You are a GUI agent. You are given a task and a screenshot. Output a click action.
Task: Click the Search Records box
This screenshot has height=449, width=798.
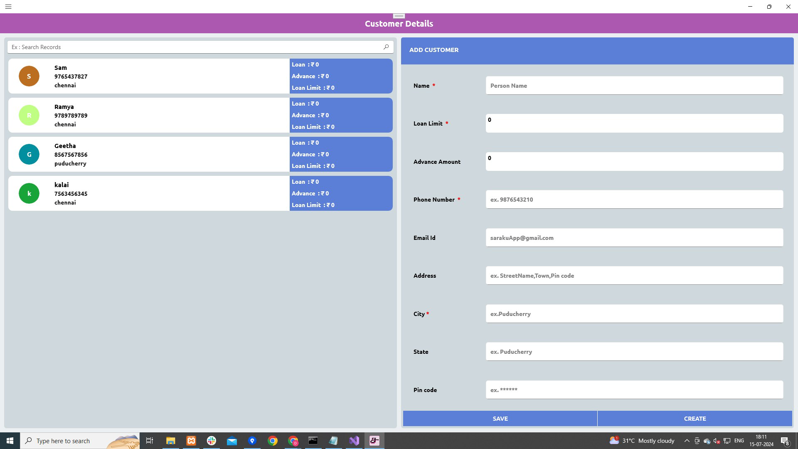pos(195,47)
